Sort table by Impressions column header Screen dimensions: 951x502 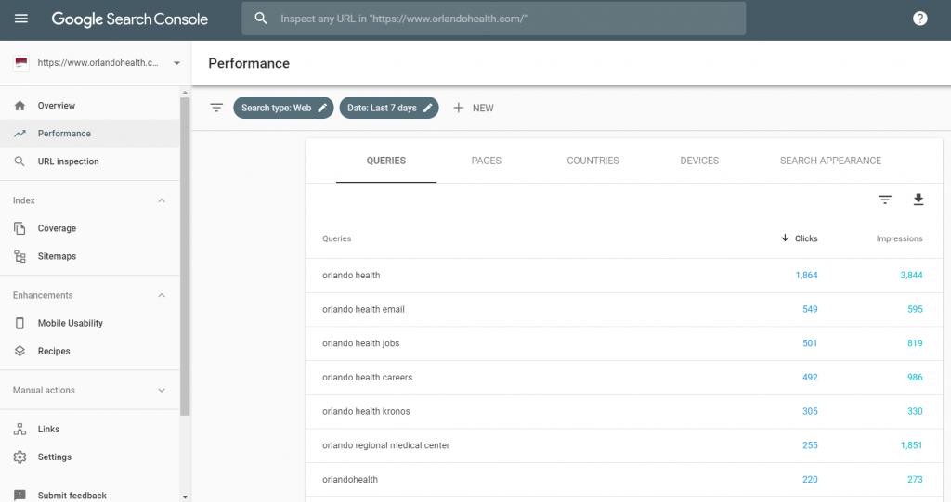click(899, 238)
